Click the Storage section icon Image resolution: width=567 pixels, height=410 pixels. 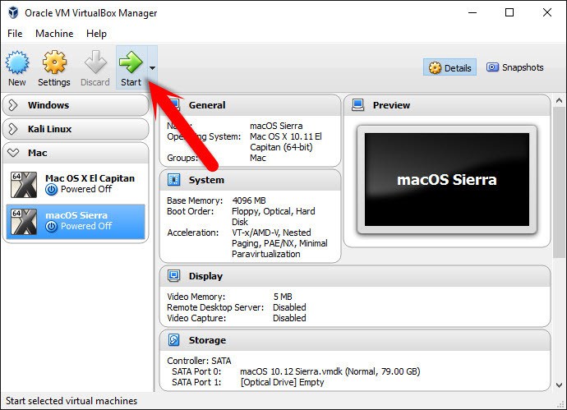click(x=174, y=340)
